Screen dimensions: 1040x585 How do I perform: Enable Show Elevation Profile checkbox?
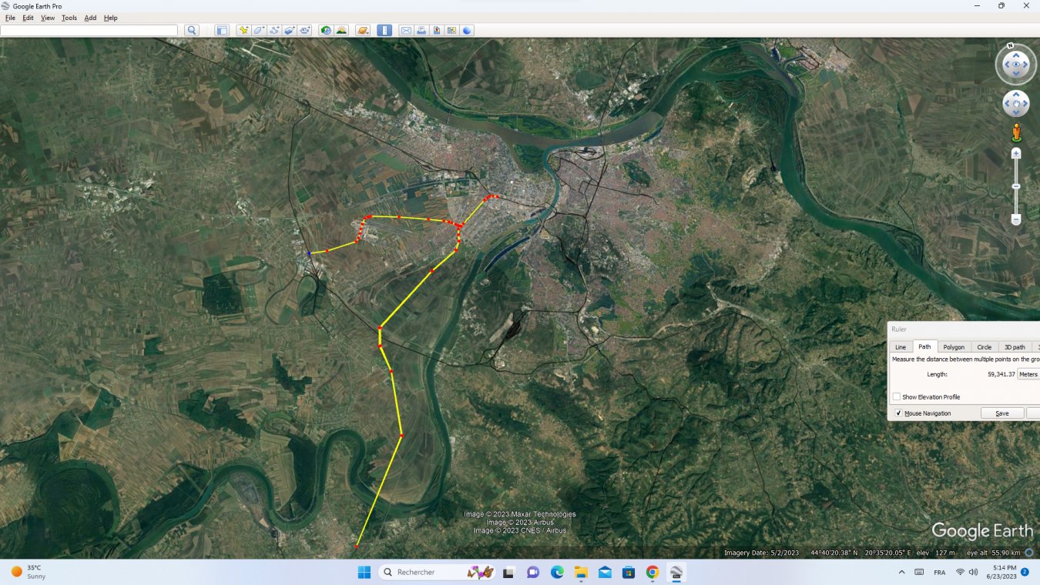pos(897,397)
